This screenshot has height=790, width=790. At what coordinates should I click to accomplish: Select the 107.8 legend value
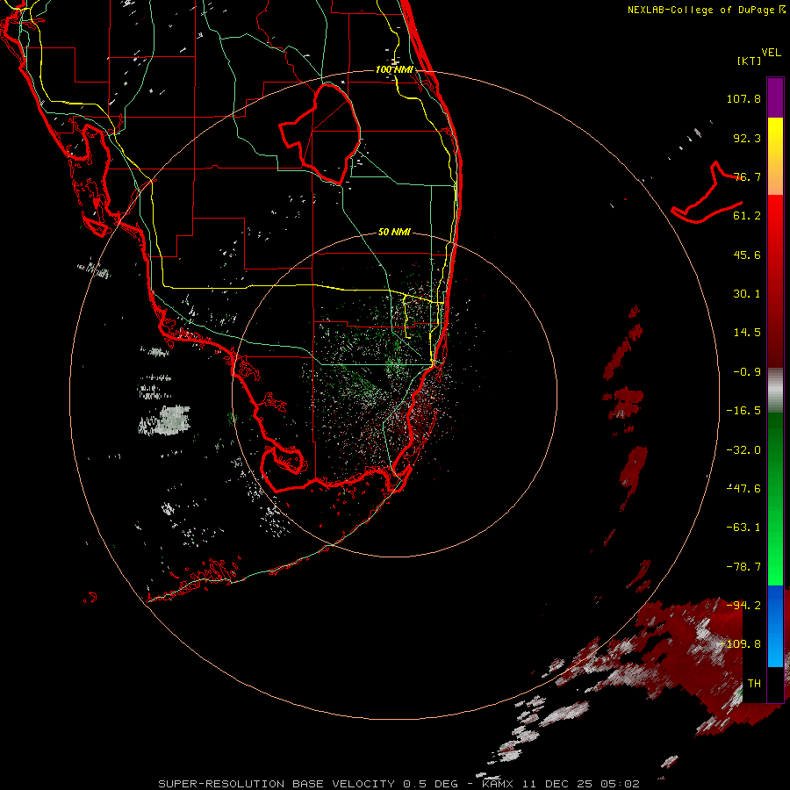(x=743, y=98)
